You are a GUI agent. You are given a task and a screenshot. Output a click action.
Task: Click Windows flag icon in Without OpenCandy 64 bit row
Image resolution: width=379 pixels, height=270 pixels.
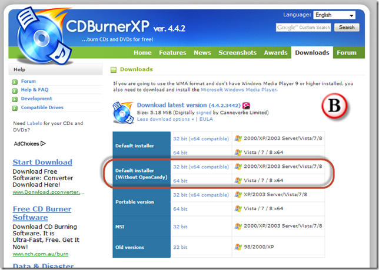point(238,180)
